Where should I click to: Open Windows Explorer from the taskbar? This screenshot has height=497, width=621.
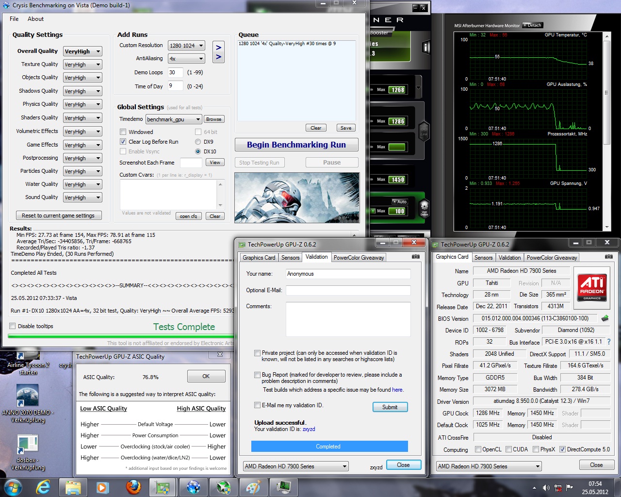(x=73, y=487)
